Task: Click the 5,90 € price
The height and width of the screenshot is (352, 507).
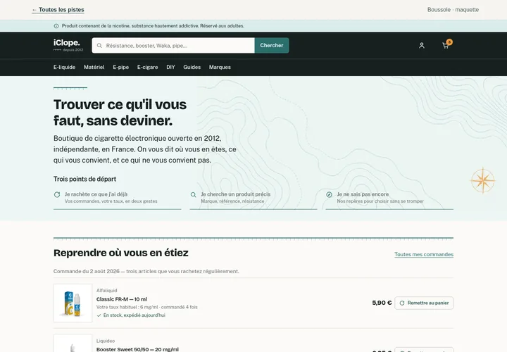Action: point(382,303)
